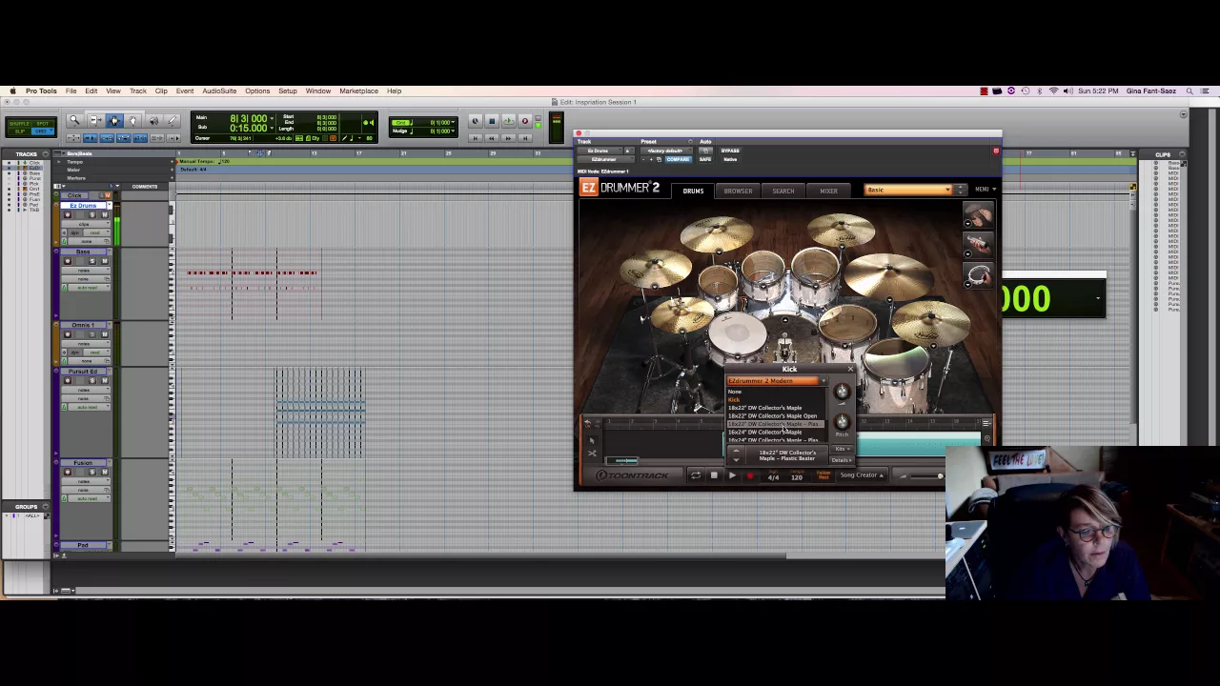Open the EZdrummer song track menu icon
The image size is (1220, 686).
click(x=986, y=423)
